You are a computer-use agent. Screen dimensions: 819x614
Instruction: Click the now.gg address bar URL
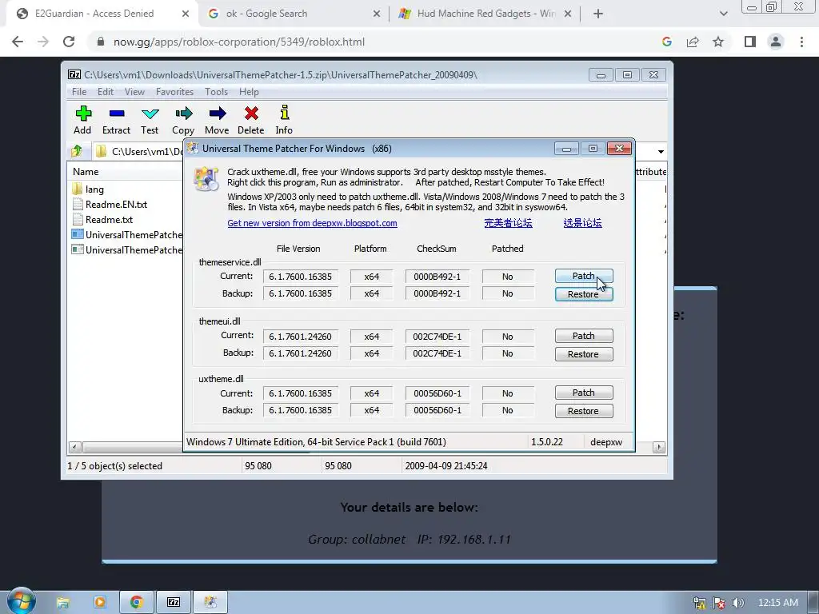tap(239, 42)
